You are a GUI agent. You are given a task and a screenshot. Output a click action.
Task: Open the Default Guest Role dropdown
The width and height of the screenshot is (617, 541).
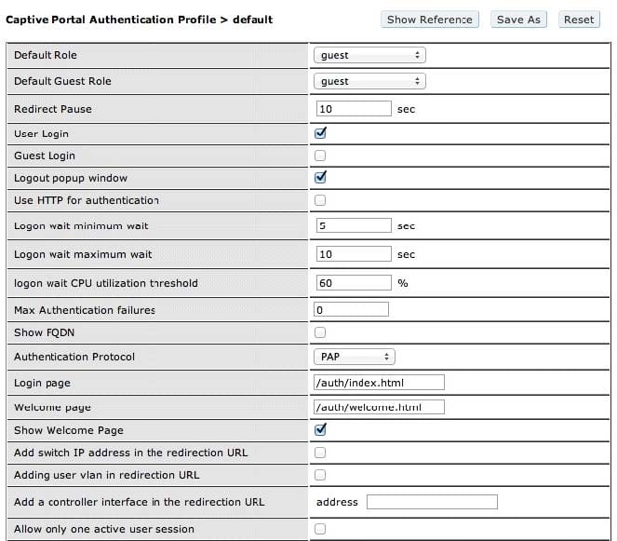(x=369, y=81)
